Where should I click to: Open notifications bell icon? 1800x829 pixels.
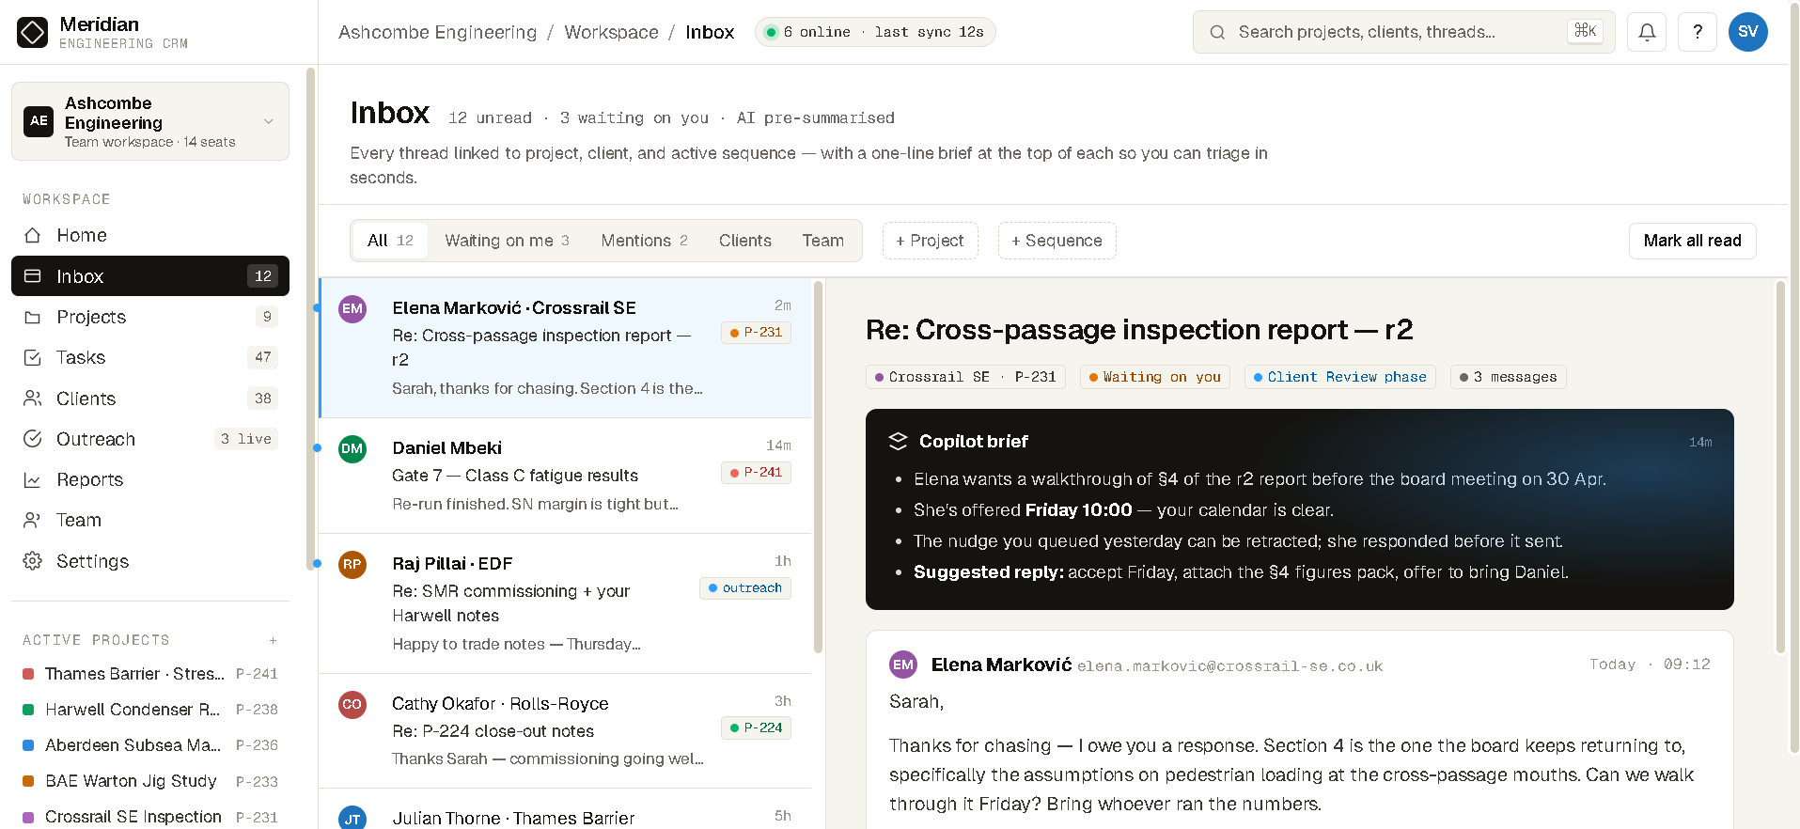(x=1647, y=32)
